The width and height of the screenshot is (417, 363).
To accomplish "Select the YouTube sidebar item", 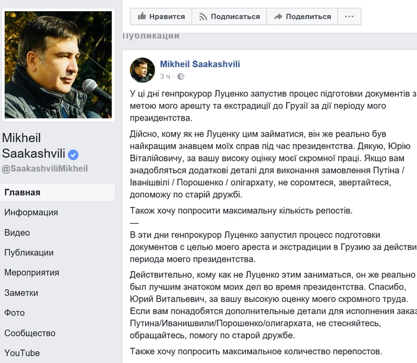I will click(x=22, y=353).
